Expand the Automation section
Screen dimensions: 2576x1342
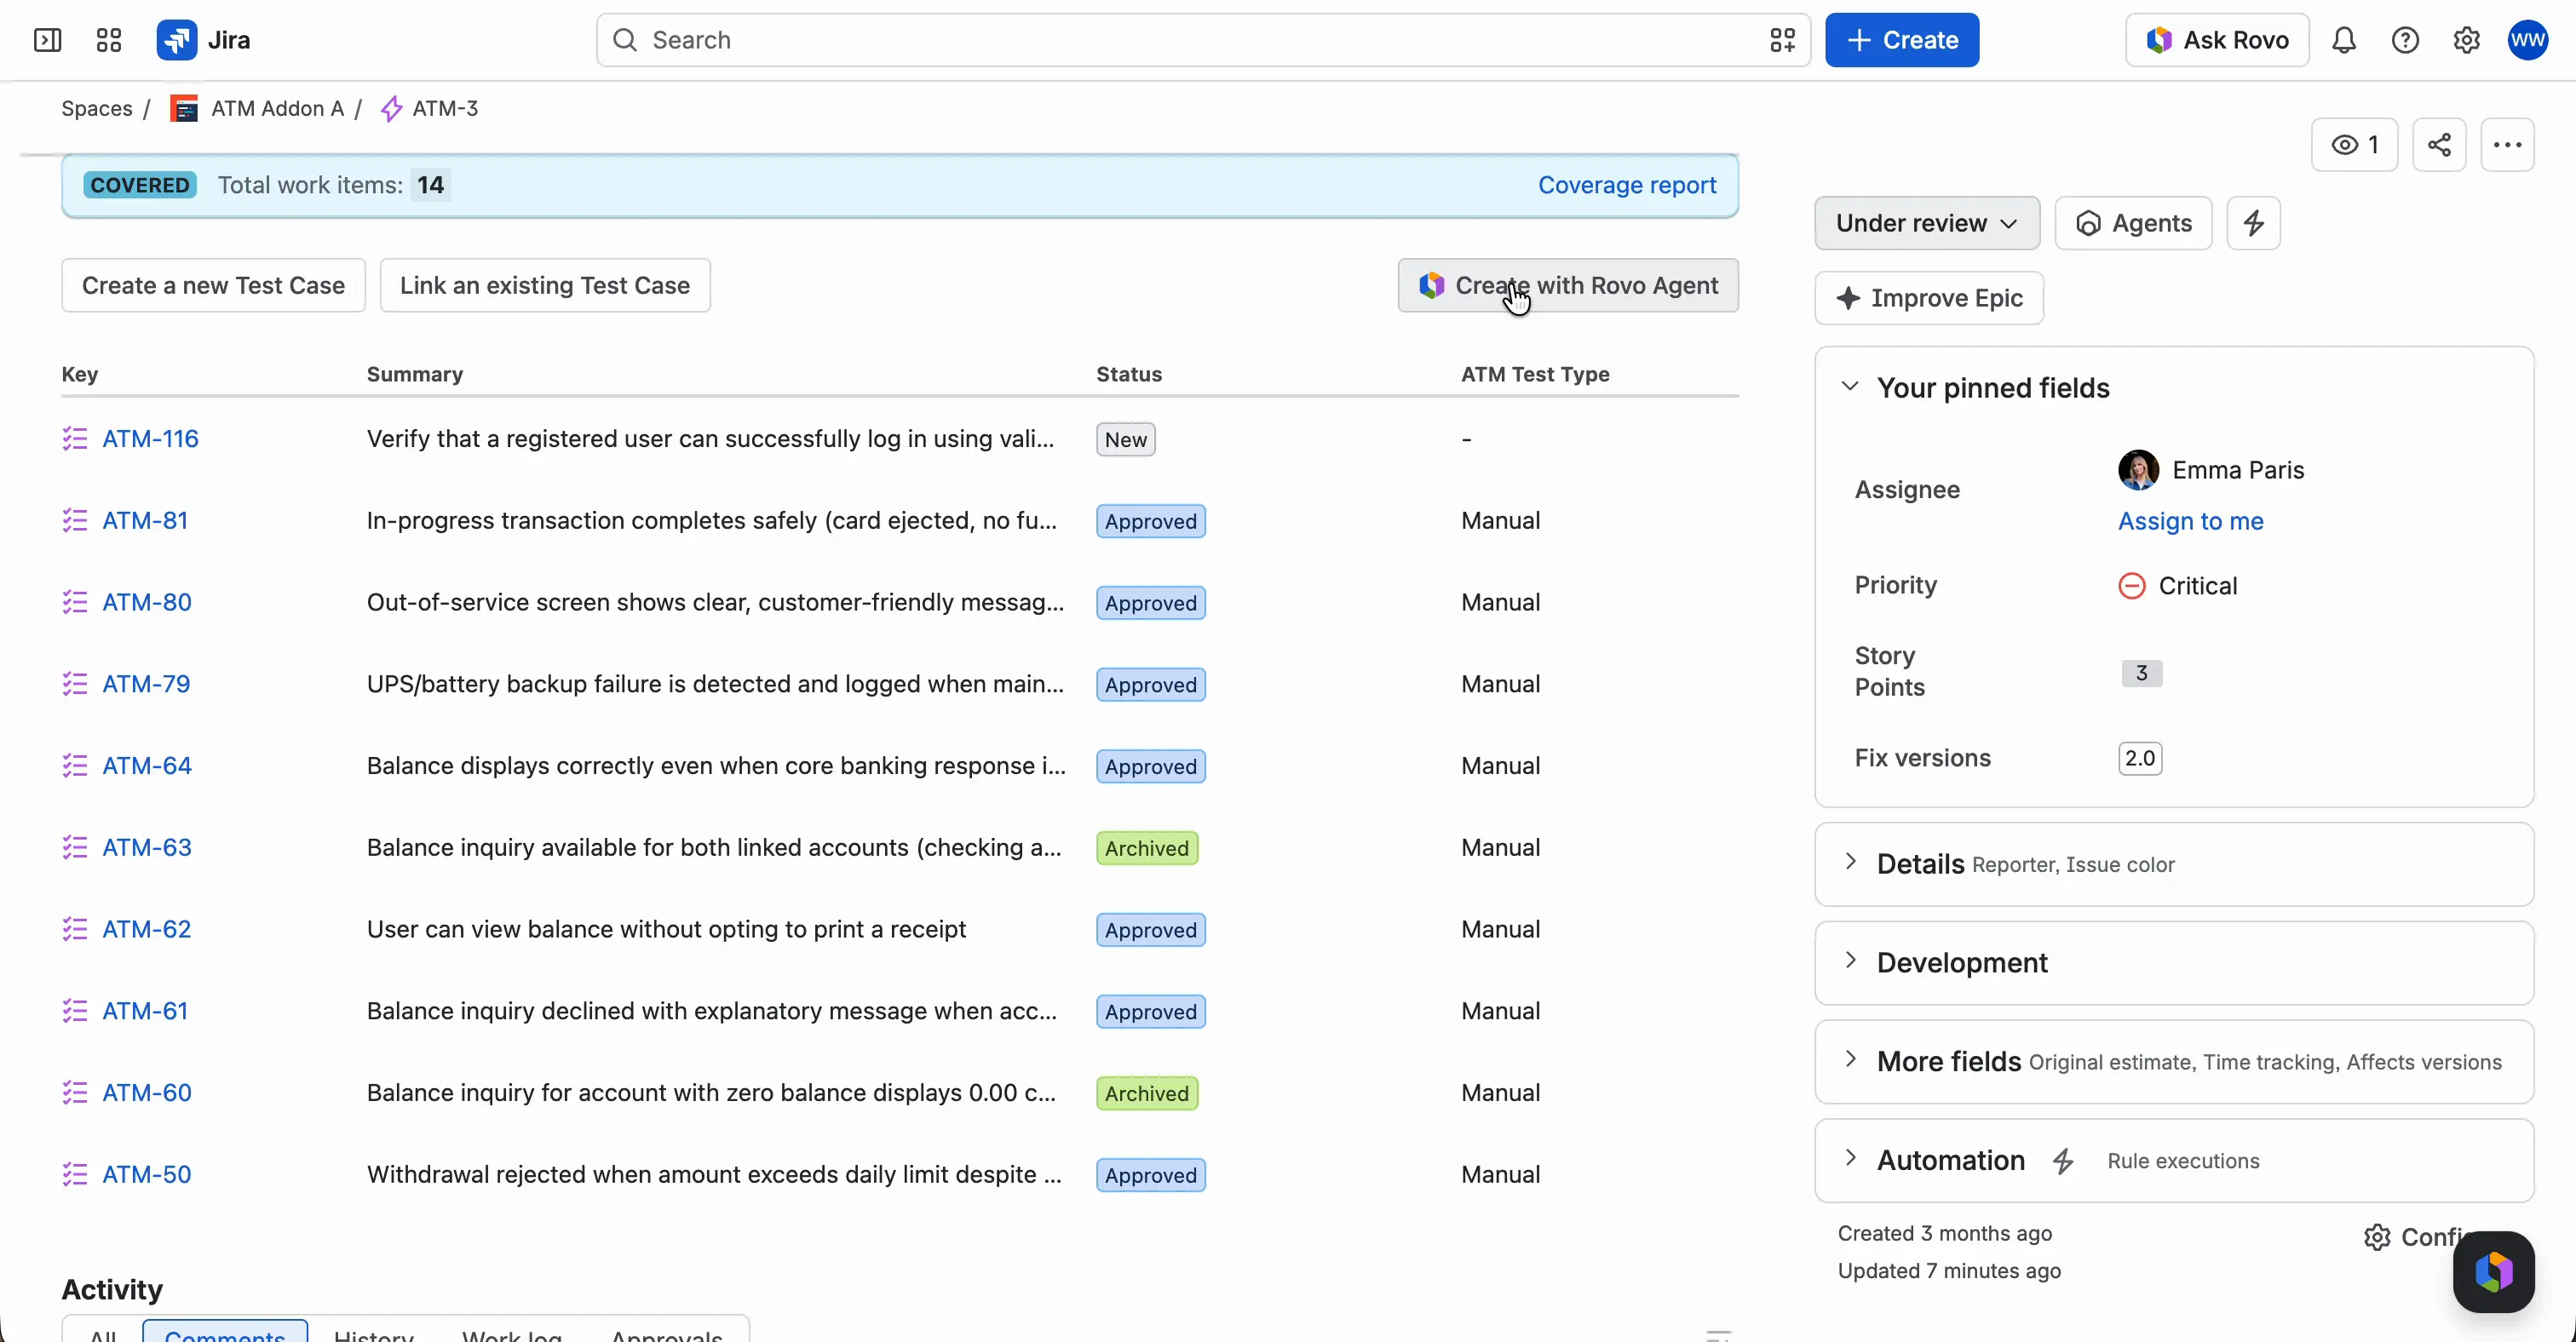[x=1850, y=1159]
